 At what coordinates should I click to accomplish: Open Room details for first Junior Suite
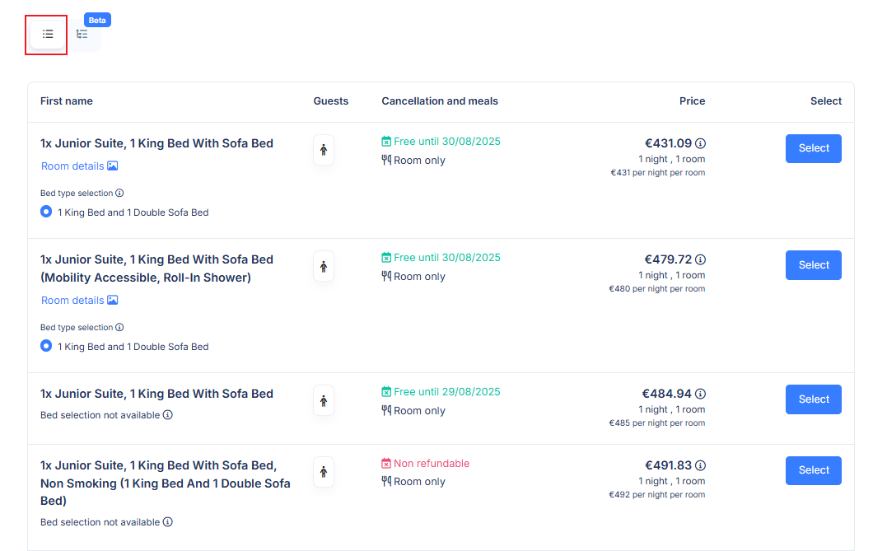tap(79, 166)
